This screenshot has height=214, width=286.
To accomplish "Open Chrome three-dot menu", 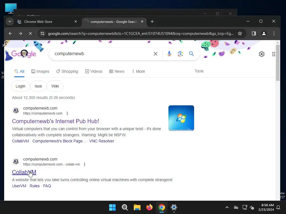I will coord(274,33).
